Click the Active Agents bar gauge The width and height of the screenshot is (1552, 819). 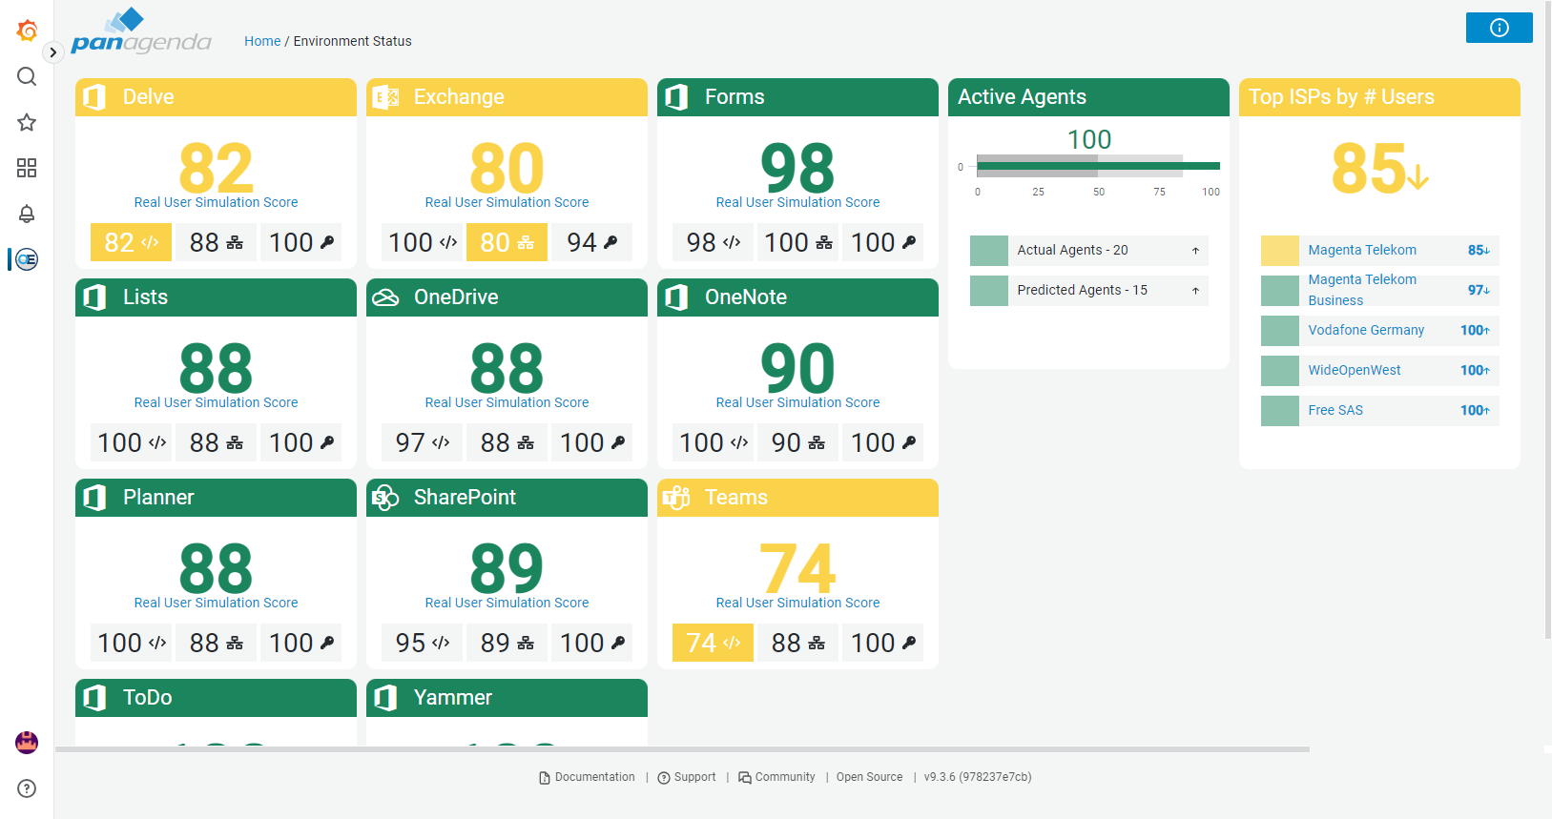tap(1098, 166)
